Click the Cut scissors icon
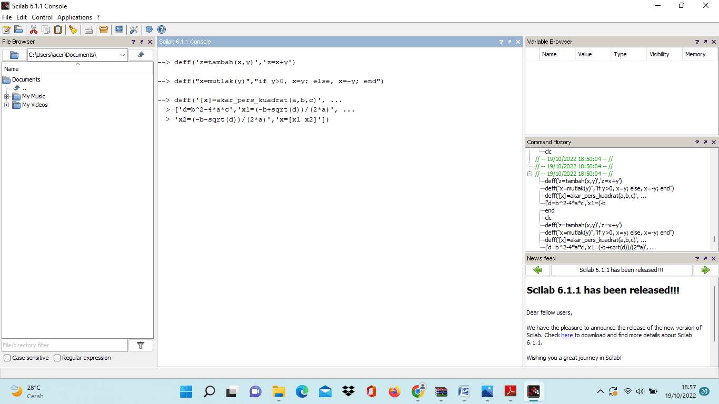 34,29
